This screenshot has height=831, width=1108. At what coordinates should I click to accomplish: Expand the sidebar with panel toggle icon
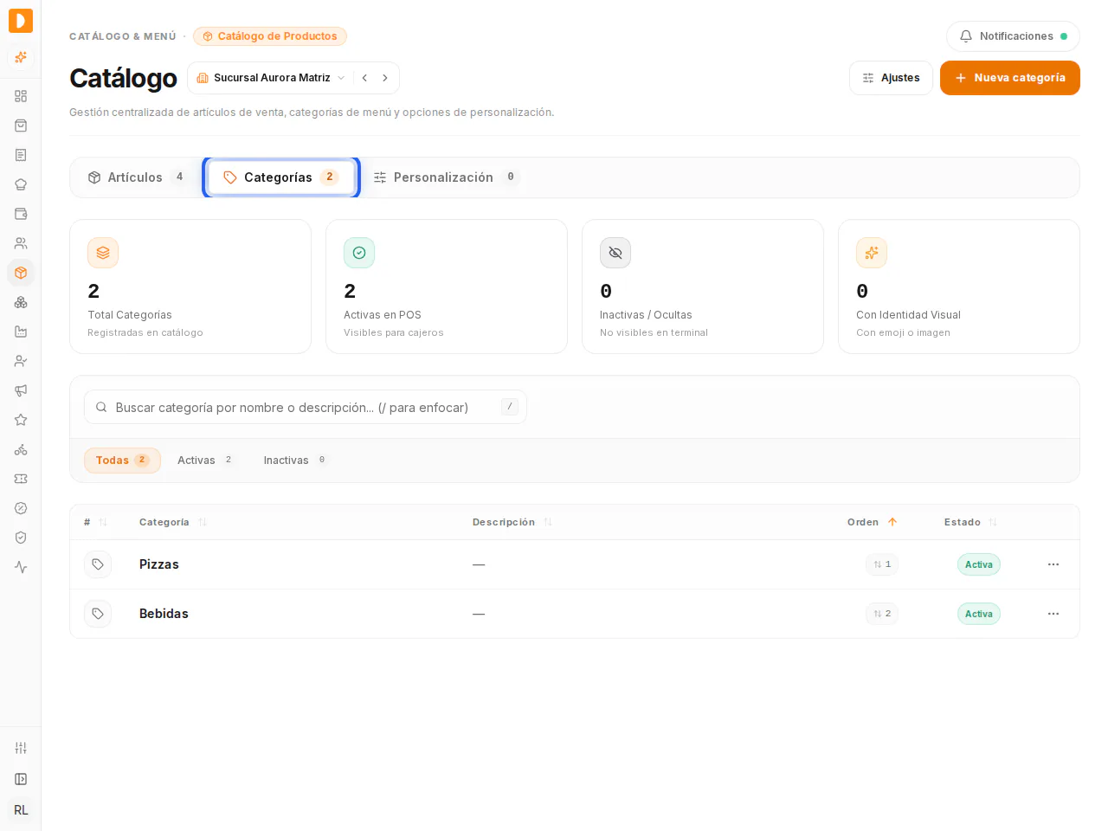[21, 779]
